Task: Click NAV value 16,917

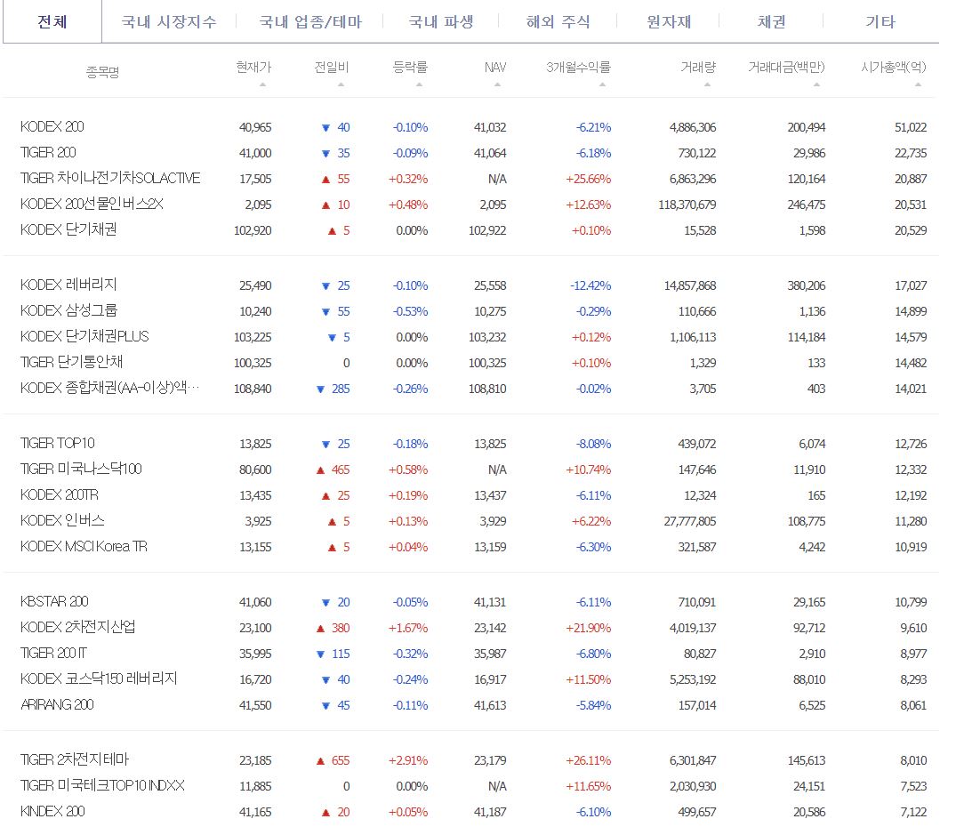Action: coord(490,679)
